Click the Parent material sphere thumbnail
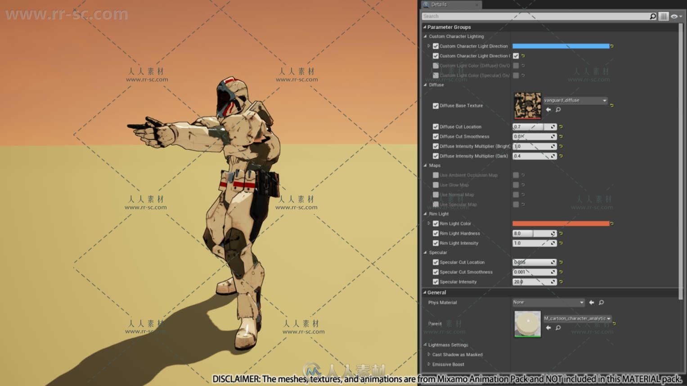Viewport: 687px width, 386px height. (x=528, y=324)
